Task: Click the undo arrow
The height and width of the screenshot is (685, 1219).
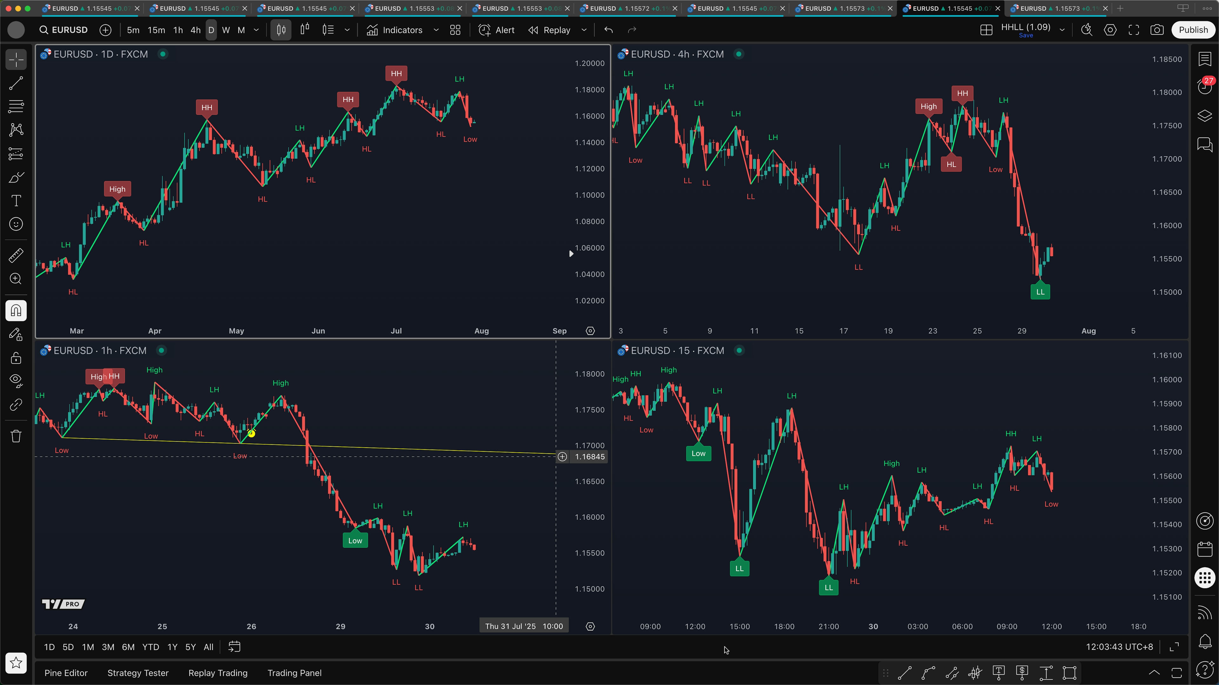Action: click(x=609, y=30)
